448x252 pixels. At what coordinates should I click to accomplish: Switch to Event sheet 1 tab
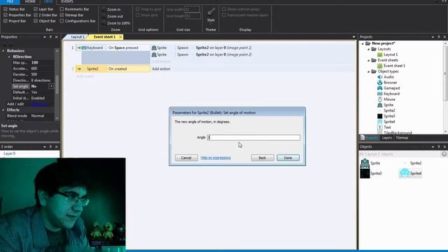click(104, 37)
